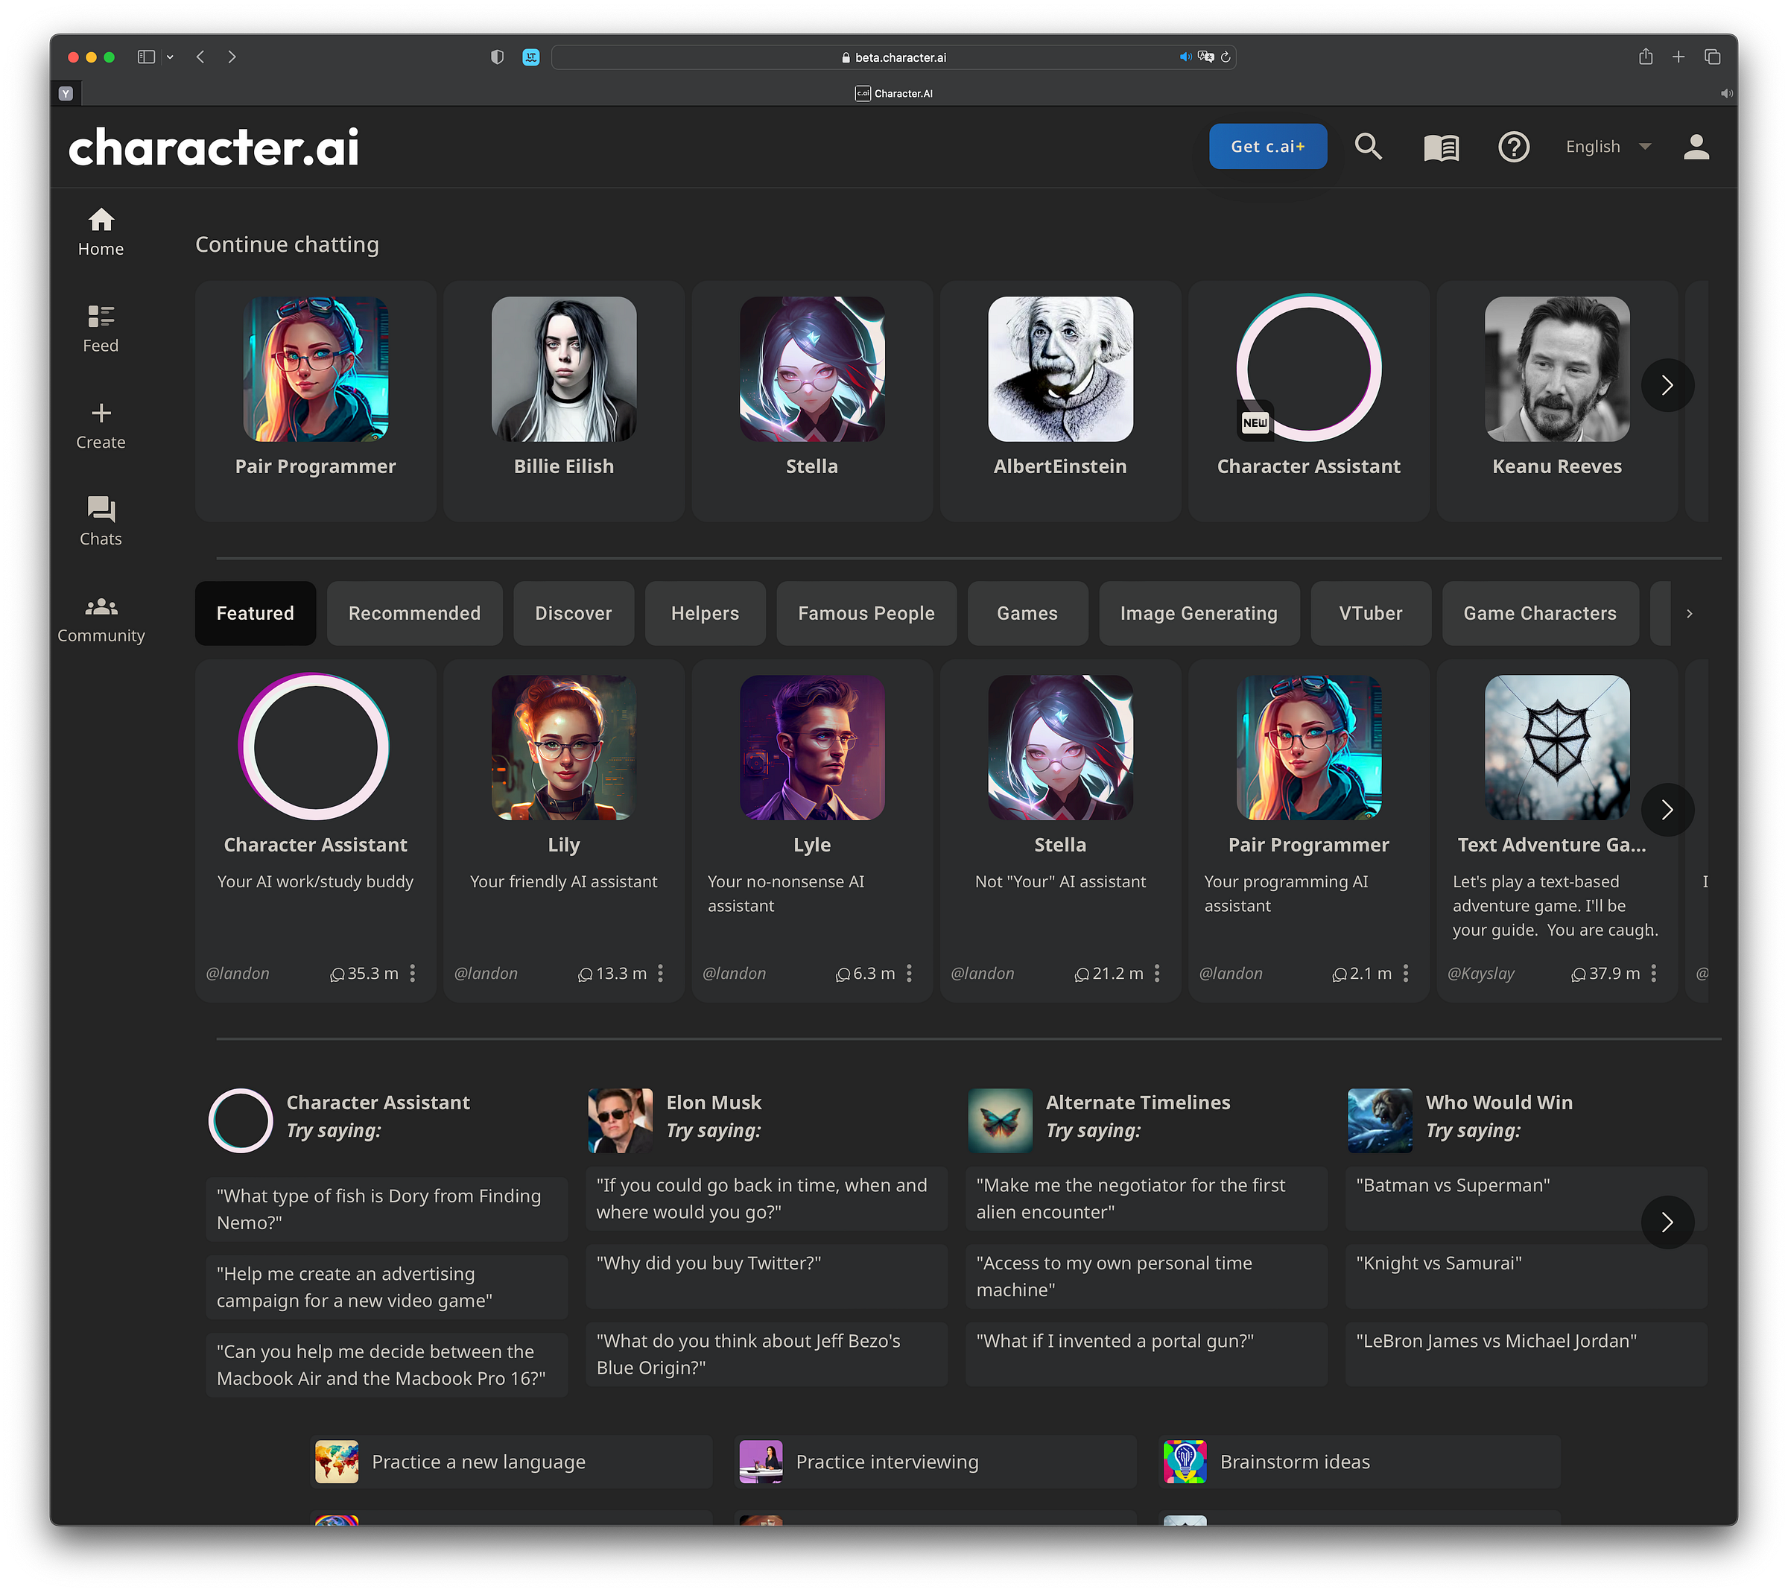Click the Safari share icon
The width and height of the screenshot is (1788, 1592).
[1646, 56]
